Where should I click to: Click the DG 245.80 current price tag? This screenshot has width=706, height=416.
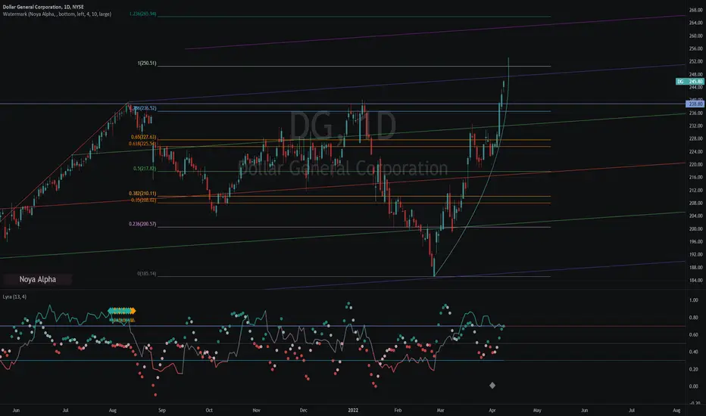point(690,82)
